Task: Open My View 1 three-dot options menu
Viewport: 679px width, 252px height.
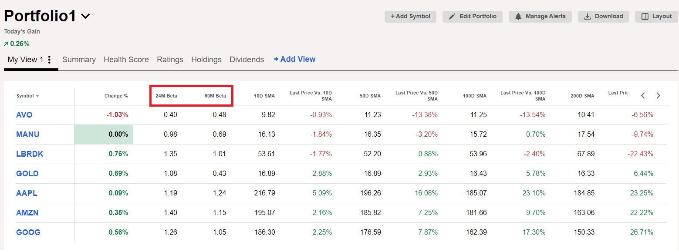Action: [x=50, y=59]
